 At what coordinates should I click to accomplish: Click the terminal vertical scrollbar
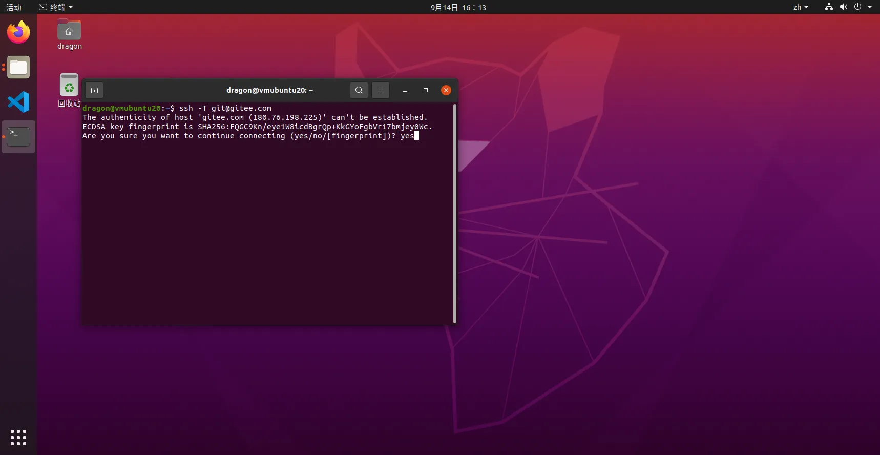click(454, 213)
